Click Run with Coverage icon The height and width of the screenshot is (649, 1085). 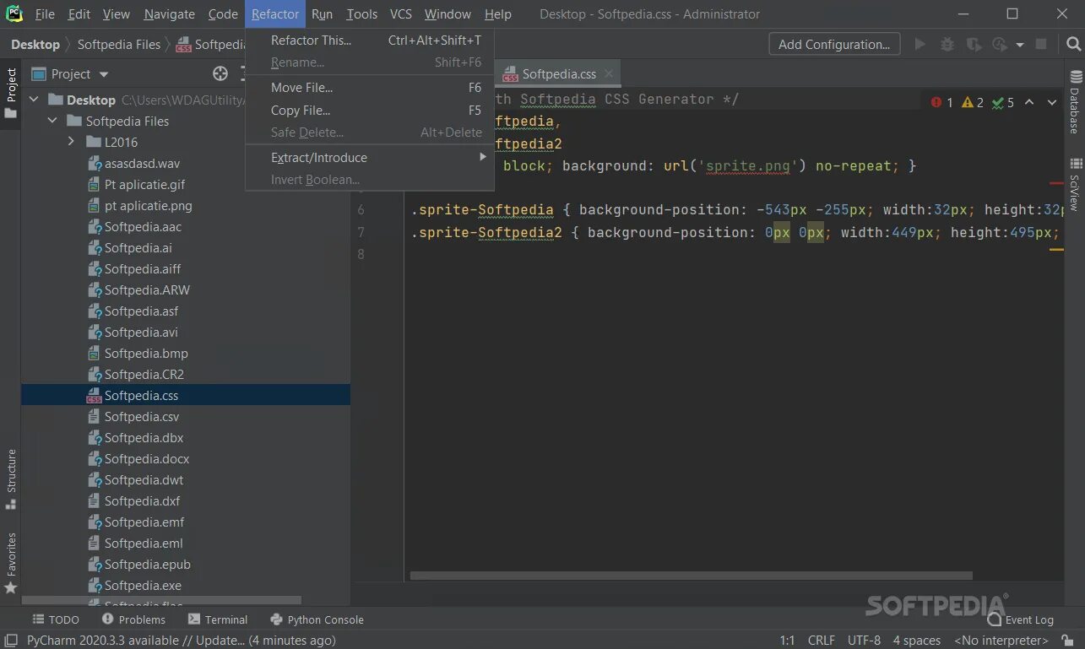[x=974, y=44]
